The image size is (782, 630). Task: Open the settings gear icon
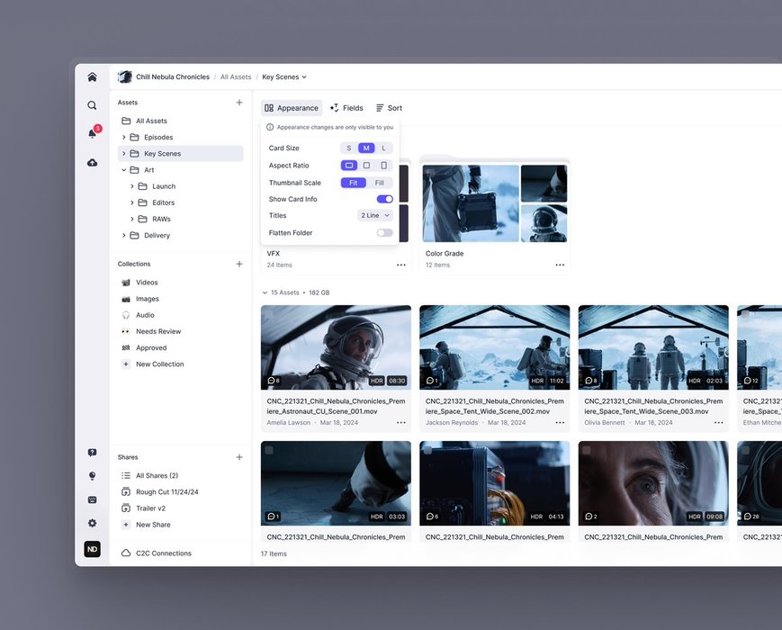[93, 523]
